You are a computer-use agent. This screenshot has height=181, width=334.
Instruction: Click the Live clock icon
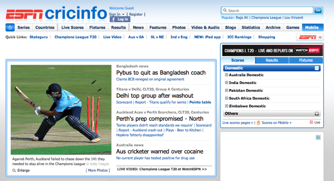(311, 122)
